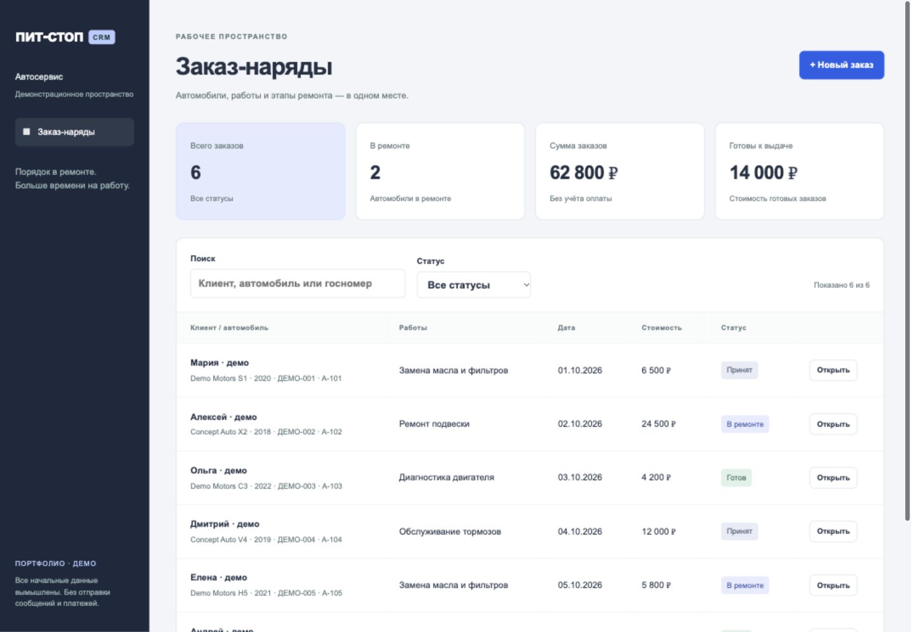
Task: Focus the Поиск search field
Action: click(x=298, y=284)
